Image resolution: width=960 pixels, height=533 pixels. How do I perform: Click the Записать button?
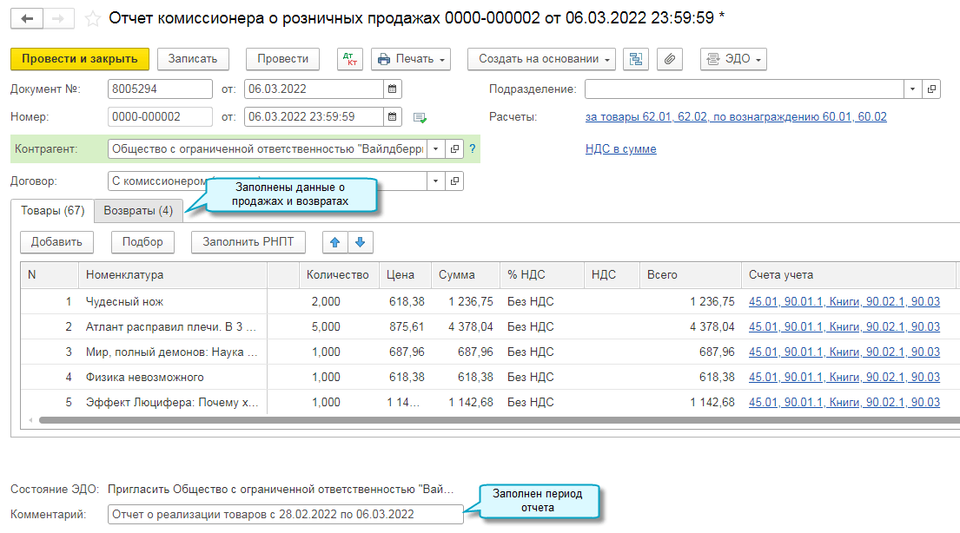click(193, 59)
